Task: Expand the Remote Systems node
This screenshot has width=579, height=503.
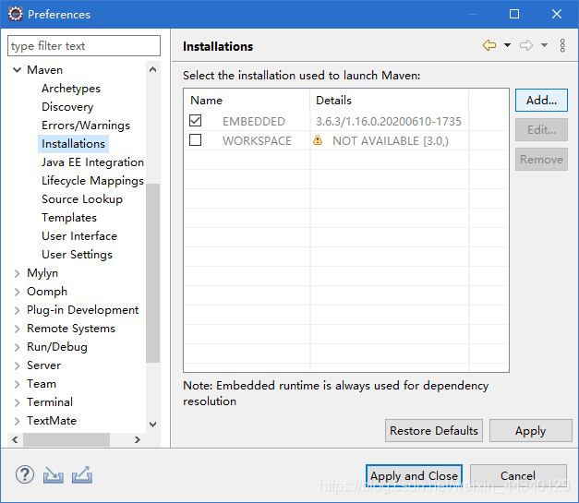Action: (x=17, y=329)
